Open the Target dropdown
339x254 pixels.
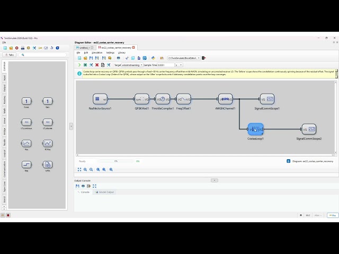[x=132, y=65]
